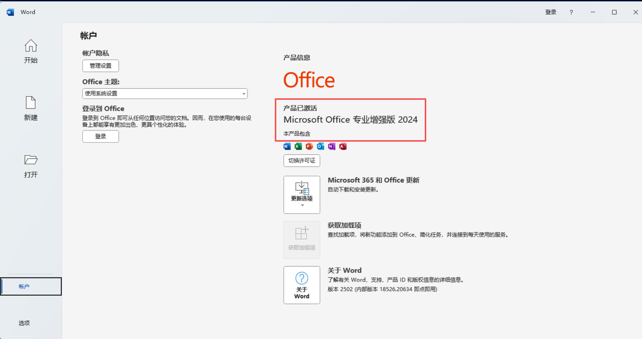Click the 登录 button under 登录到 Office
This screenshot has width=642, height=339.
[x=101, y=136]
